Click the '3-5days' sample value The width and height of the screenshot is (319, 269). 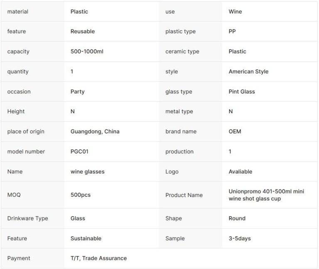click(240, 238)
